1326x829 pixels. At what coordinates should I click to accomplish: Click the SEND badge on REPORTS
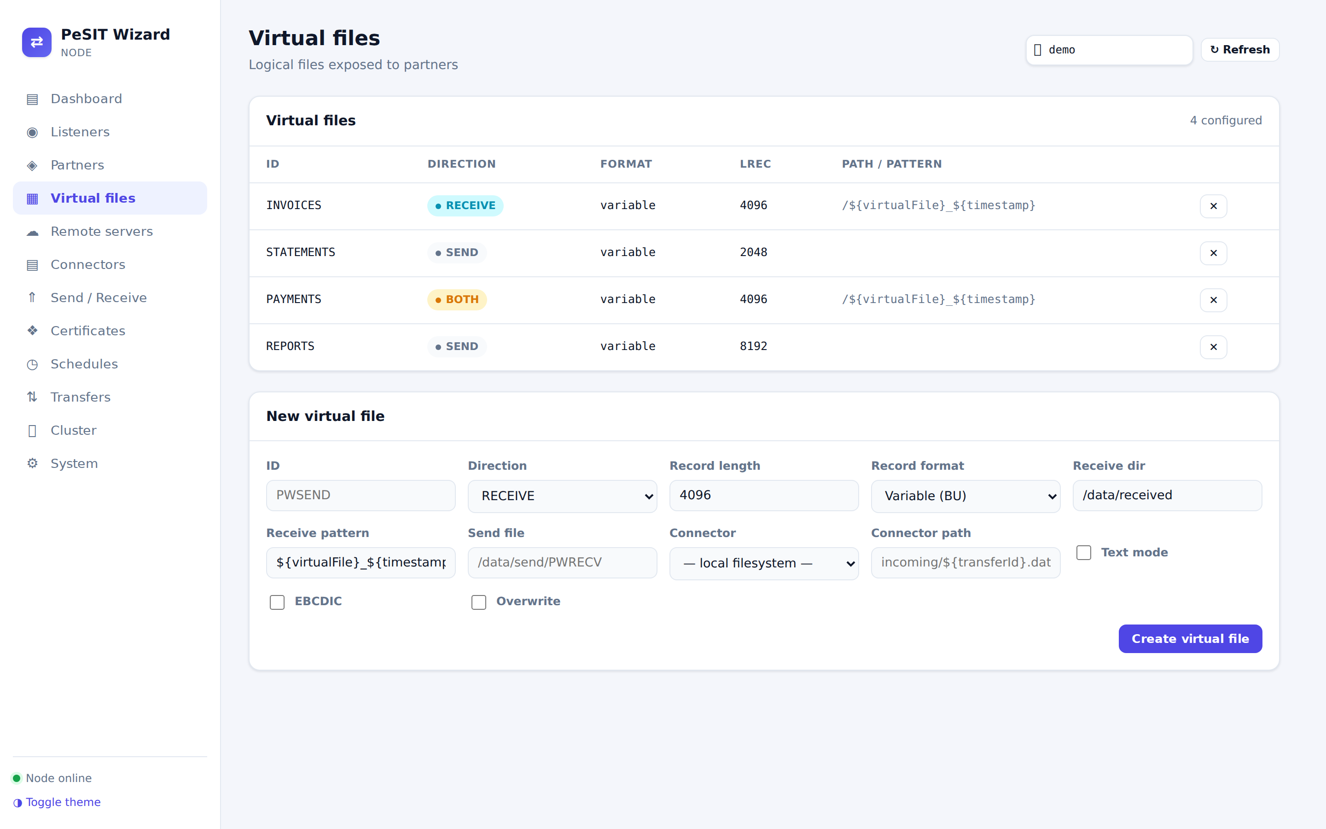tap(457, 346)
